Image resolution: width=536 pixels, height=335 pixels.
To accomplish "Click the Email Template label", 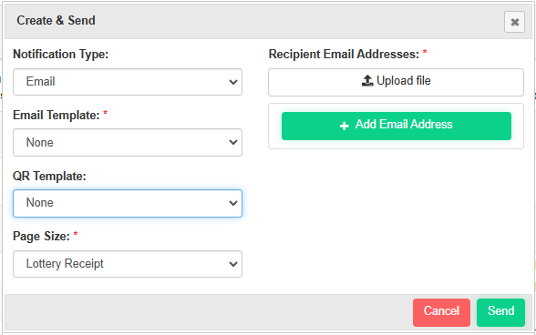I will [57, 116].
